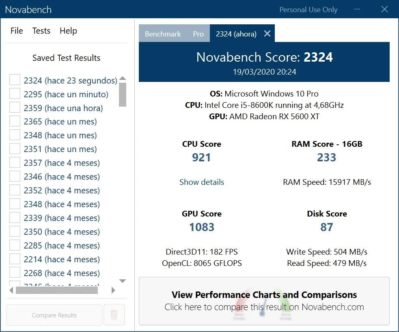The width and height of the screenshot is (399, 332).
Task: Open saved result 2324 (hace 23 segundos)
Action: tap(71, 80)
